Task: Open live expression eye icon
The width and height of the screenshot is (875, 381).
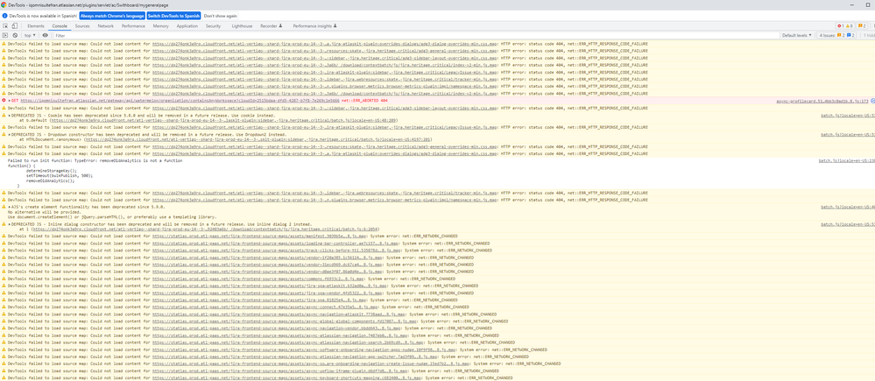Action: 45,35
